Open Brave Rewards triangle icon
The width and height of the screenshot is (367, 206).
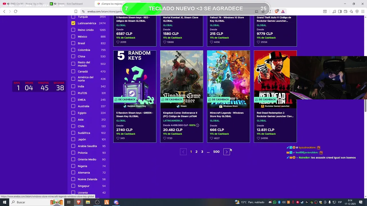pyautogui.click(x=283, y=11)
